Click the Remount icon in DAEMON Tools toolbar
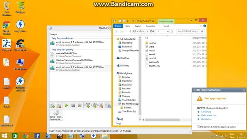247x139 pixels. (80, 105)
